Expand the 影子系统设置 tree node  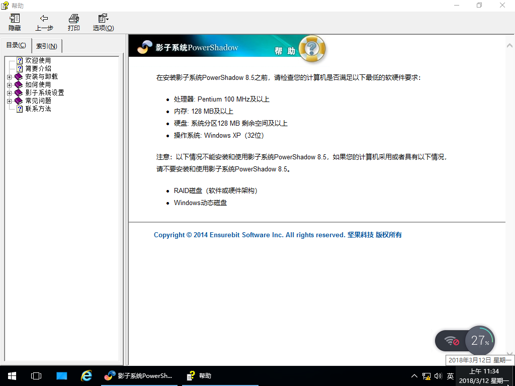pos(9,93)
